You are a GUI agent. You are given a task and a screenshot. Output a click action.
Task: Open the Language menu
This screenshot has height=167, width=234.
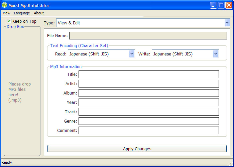pyautogui.click(x=22, y=13)
